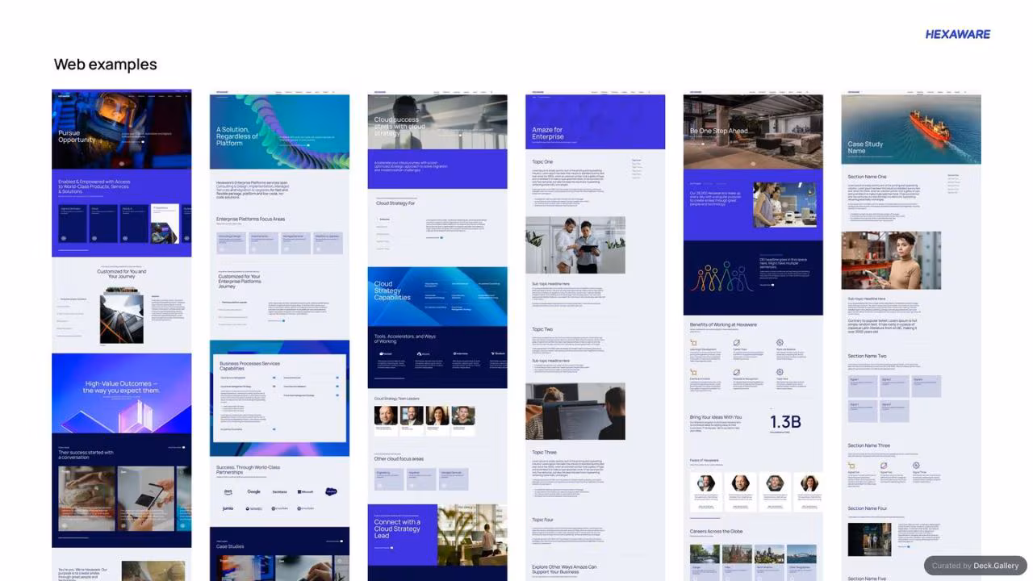The image size is (1033, 581).
Task: Click the two colleagues with tablet photo
Action: [575, 245]
